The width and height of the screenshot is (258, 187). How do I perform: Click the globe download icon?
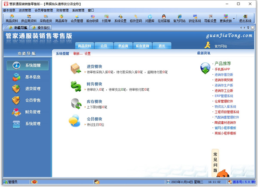[x=205, y=68]
